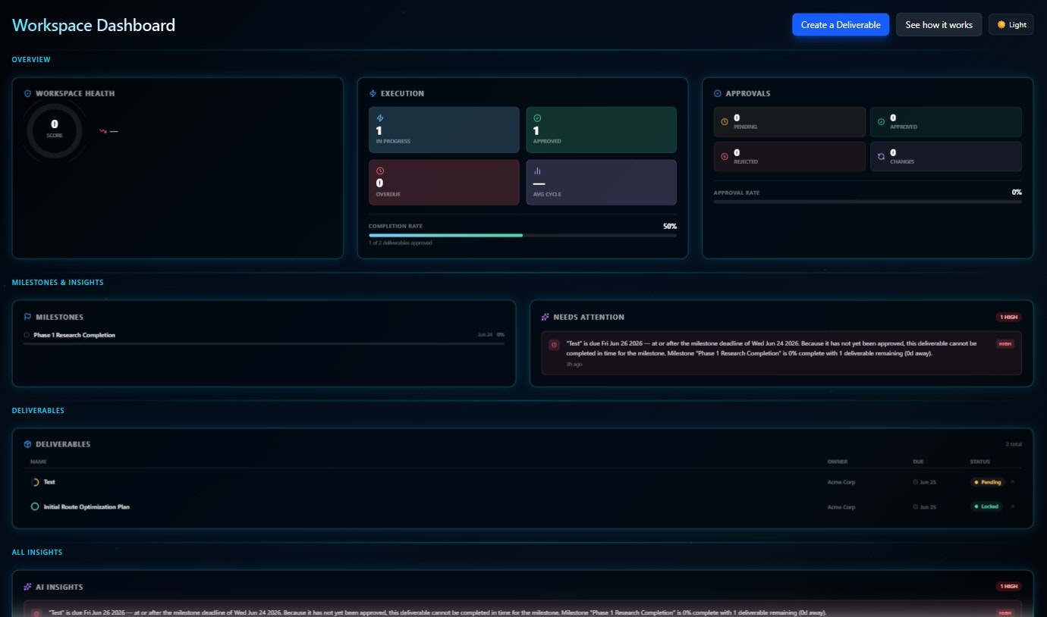Click the open arrow icon in Locked row
The width and height of the screenshot is (1047, 617).
tap(1011, 506)
